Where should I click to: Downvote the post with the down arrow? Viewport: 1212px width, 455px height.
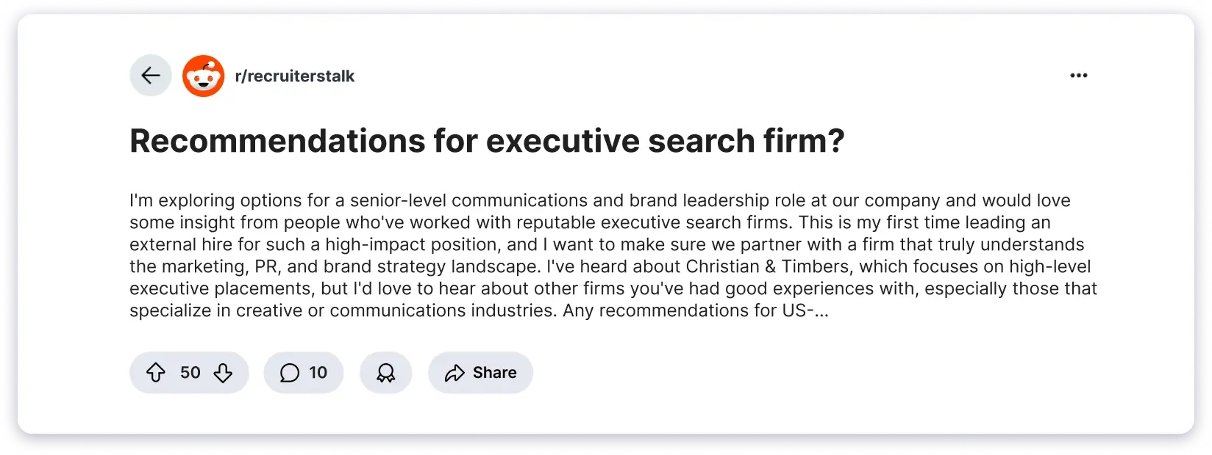point(223,373)
